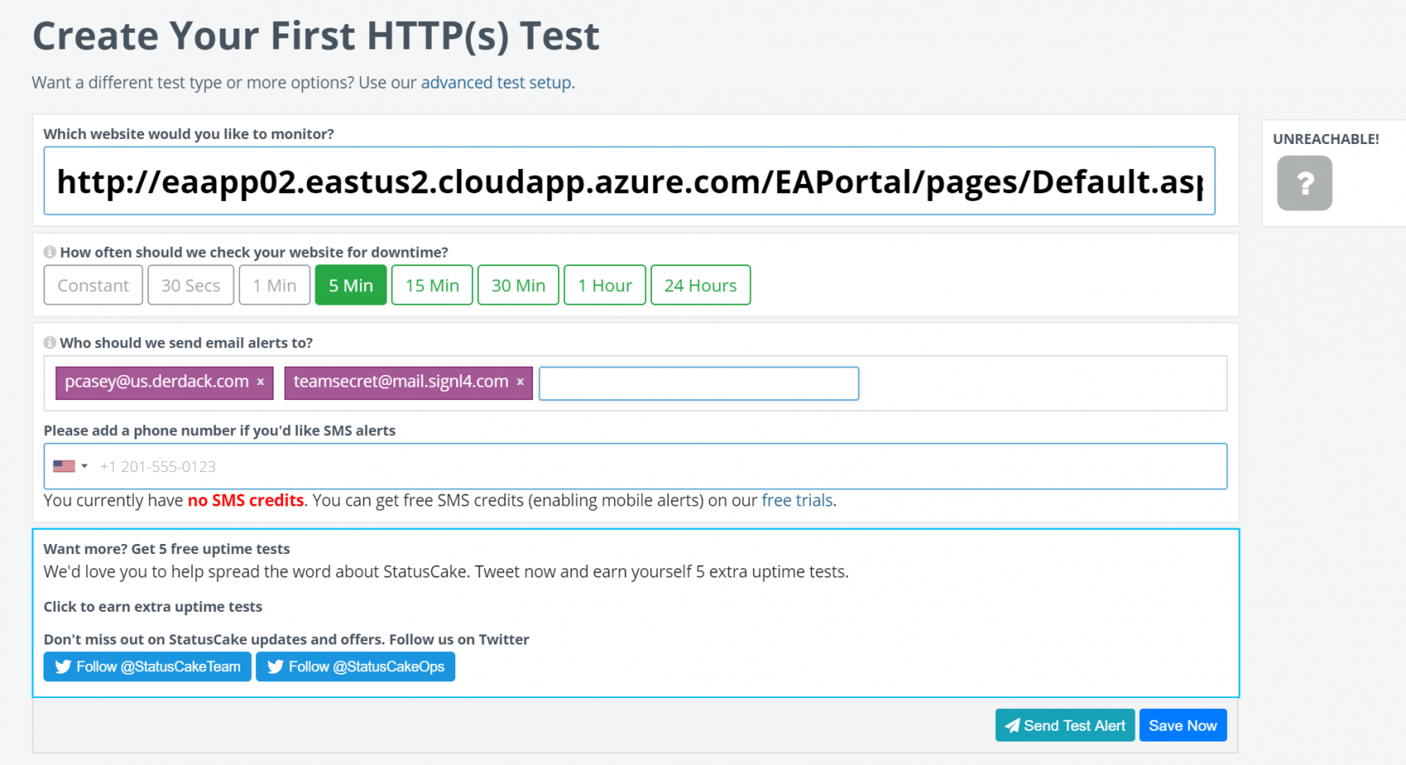Click 'Click to earn extra uptime tests' text
This screenshot has width=1406, height=765.
click(153, 607)
